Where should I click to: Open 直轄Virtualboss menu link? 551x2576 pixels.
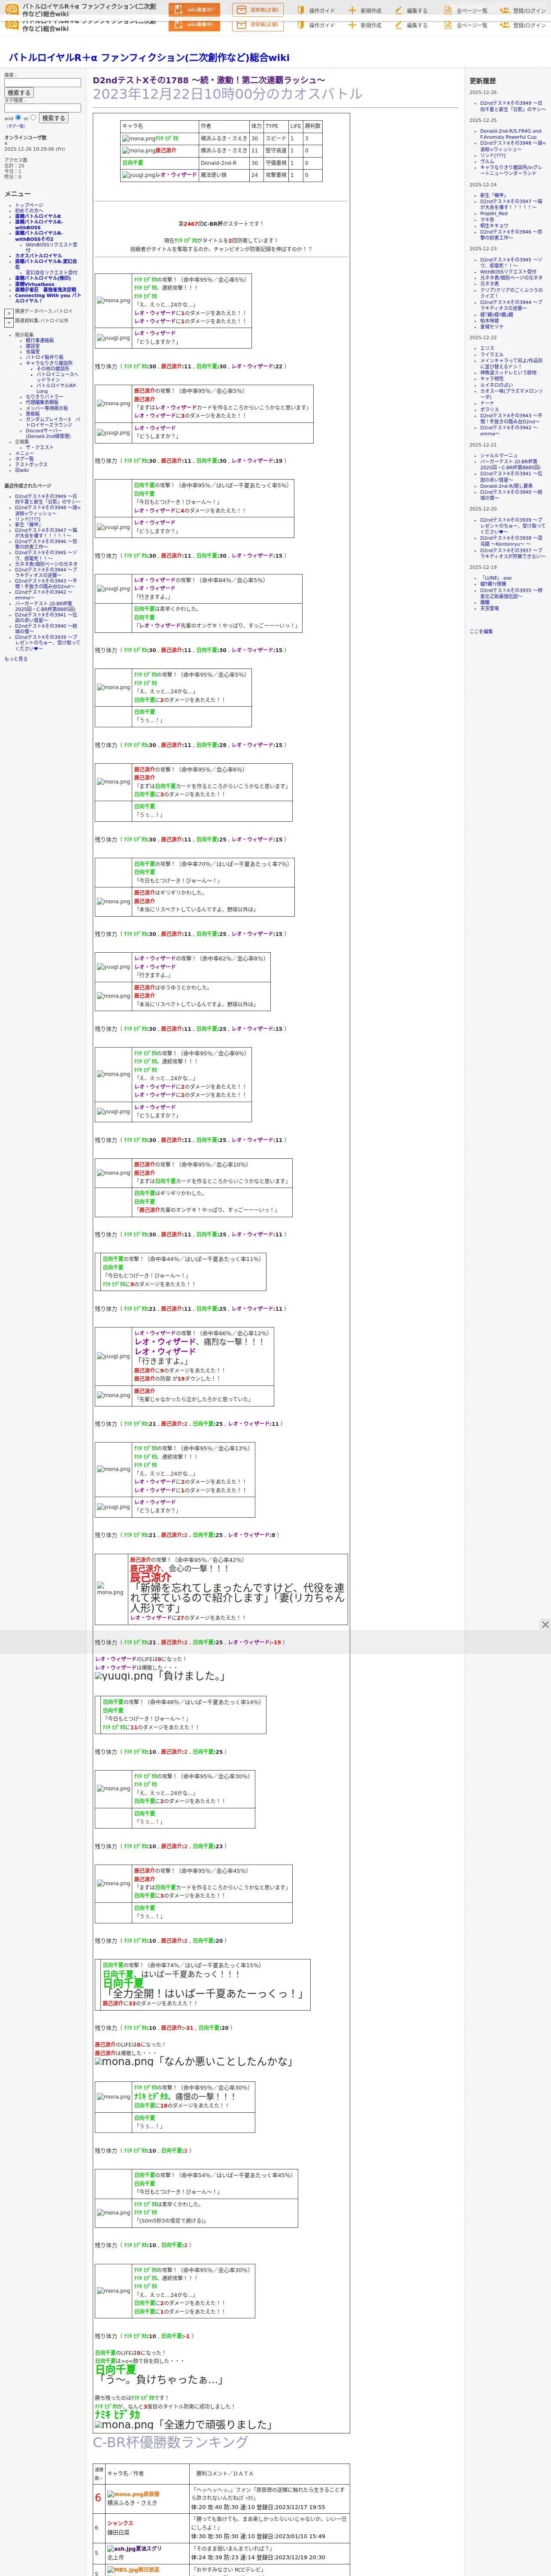click(35, 284)
